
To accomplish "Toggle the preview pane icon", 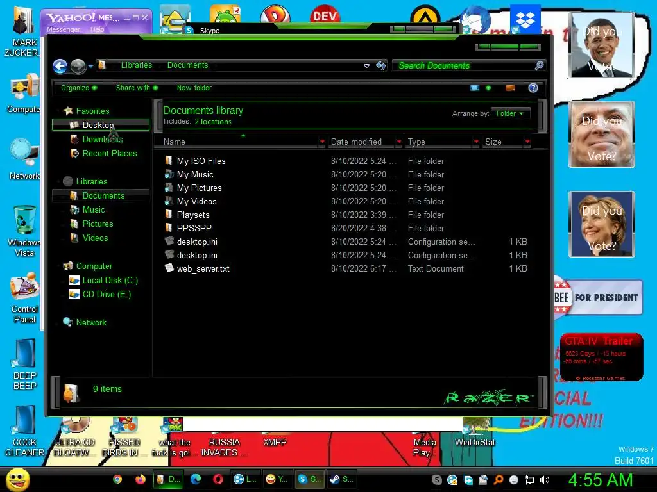I will pyautogui.click(x=510, y=88).
